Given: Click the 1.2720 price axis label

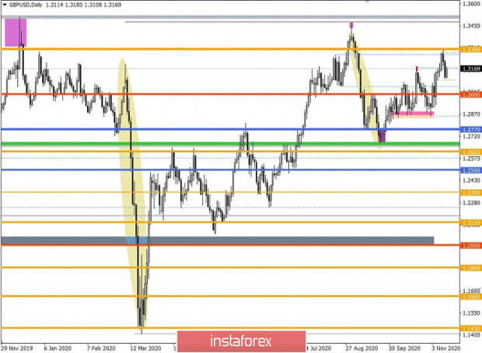Looking at the screenshot, I should pos(471,136).
